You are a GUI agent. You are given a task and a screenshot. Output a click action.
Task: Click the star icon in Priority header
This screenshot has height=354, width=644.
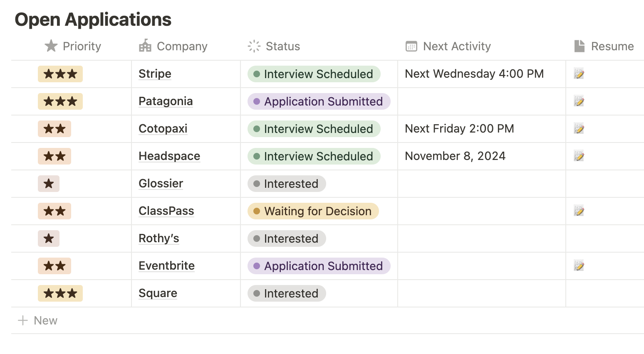point(51,46)
